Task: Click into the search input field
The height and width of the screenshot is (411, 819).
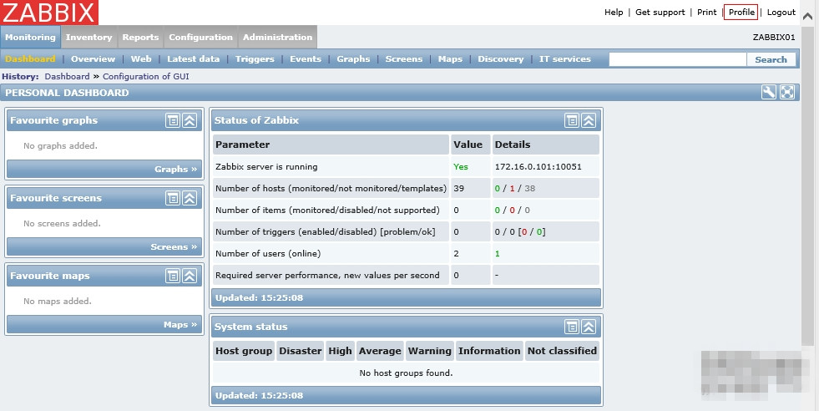Action: (x=677, y=59)
